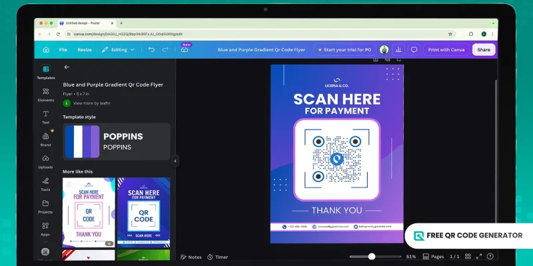The height and width of the screenshot is (266, 533).
Task: Click the Liceria & Co. logo text
Action: 337,86
